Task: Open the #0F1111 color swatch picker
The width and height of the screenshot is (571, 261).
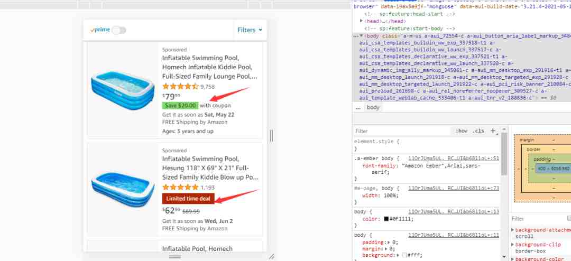Action: 386,219
